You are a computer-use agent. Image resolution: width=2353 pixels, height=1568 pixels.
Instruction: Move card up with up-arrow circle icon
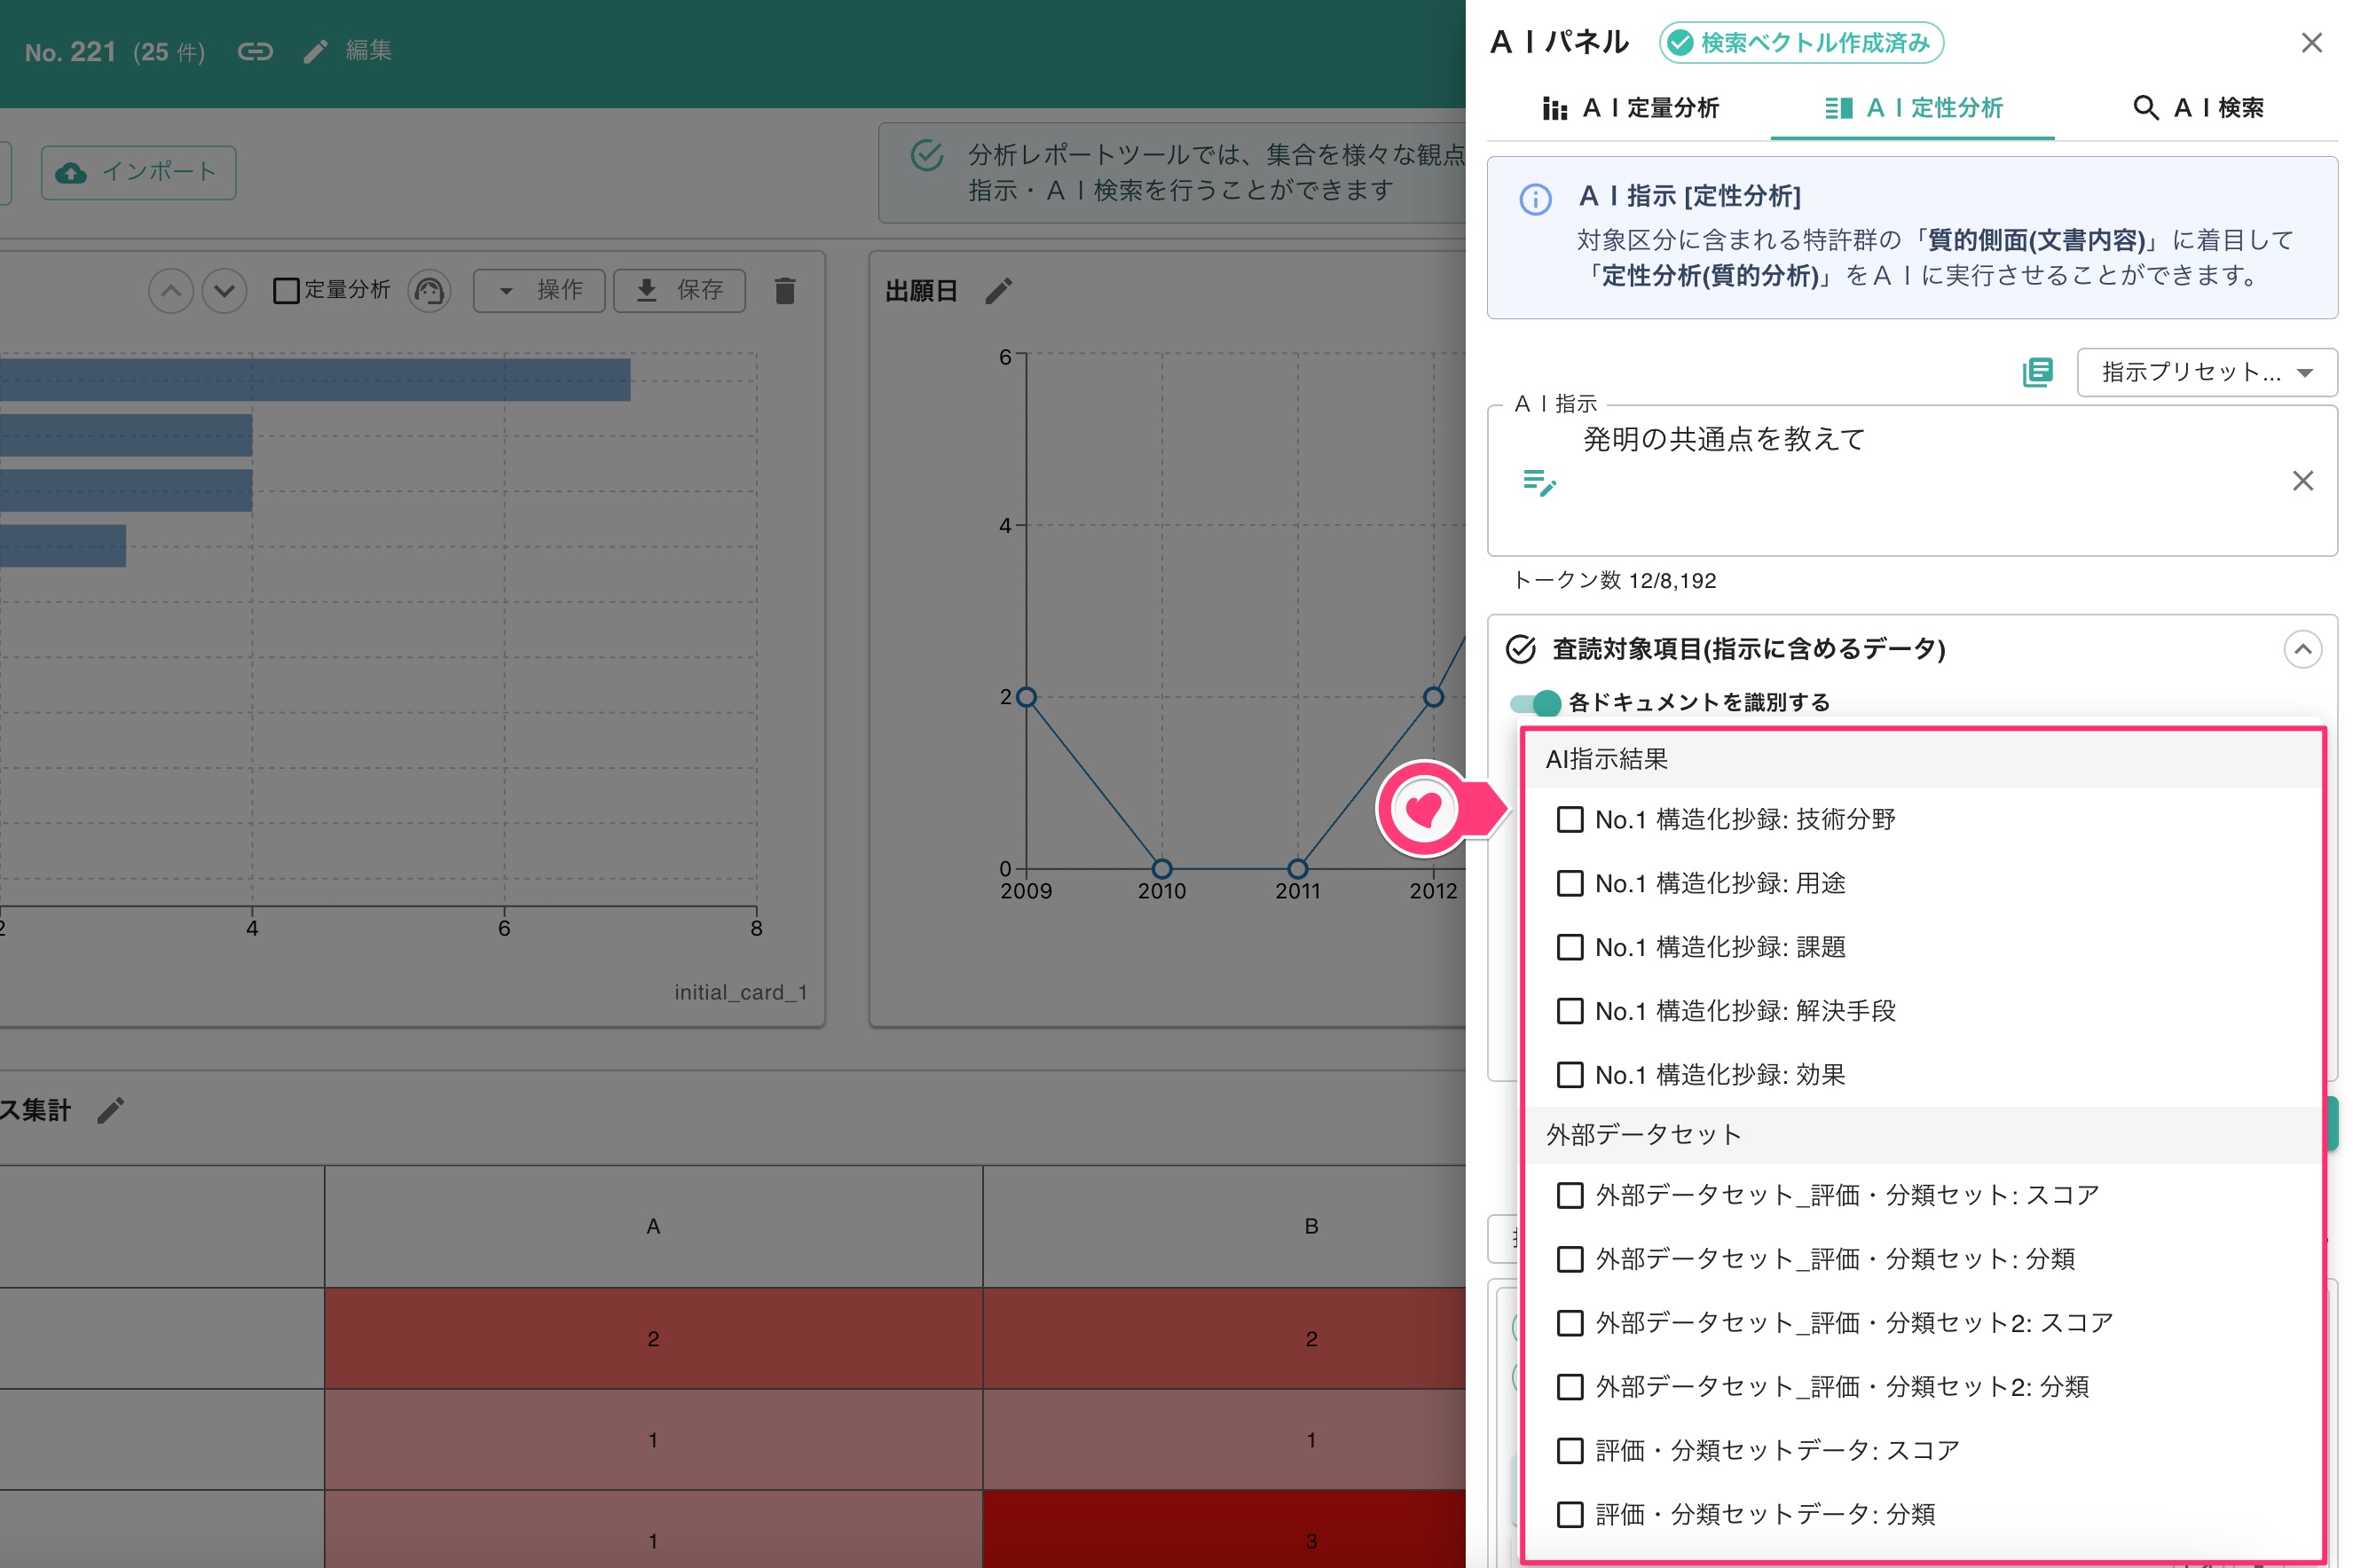(171, 291)
